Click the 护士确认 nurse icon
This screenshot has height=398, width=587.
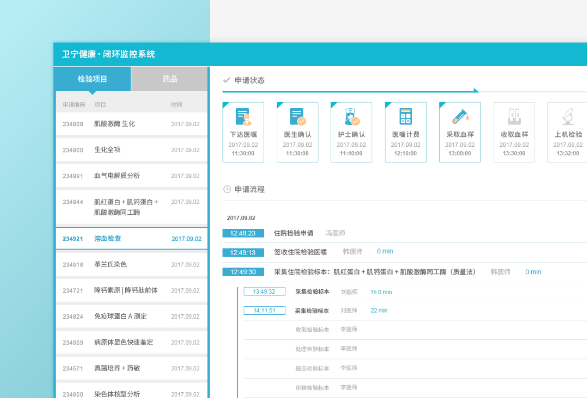[x=351, y=117]
